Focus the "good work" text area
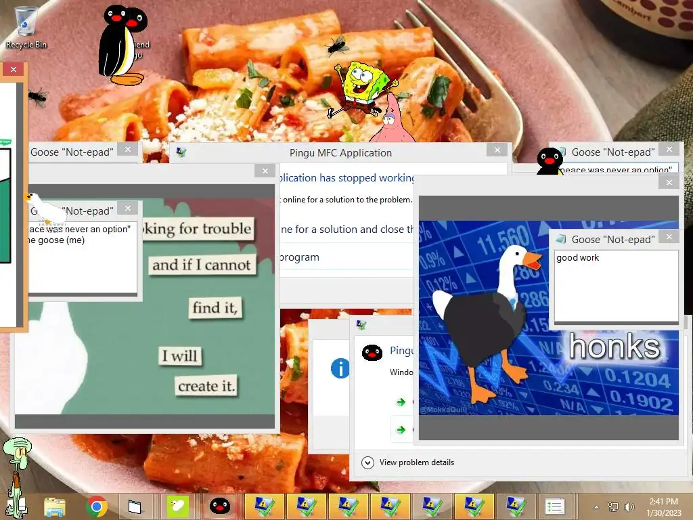 (616, 286)
